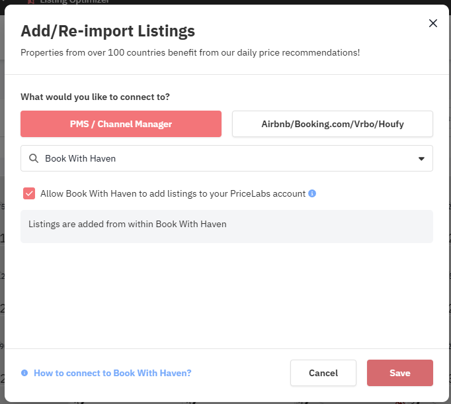Click the 'Listings are added from within' notice
Viewport: 451px width, 404px height.
(x=227, y=227)
